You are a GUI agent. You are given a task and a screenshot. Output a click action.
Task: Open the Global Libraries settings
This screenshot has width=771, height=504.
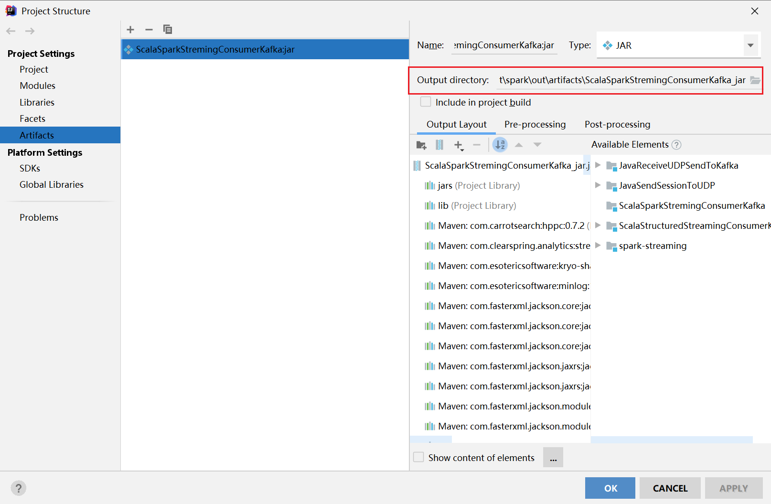point(52,184)
